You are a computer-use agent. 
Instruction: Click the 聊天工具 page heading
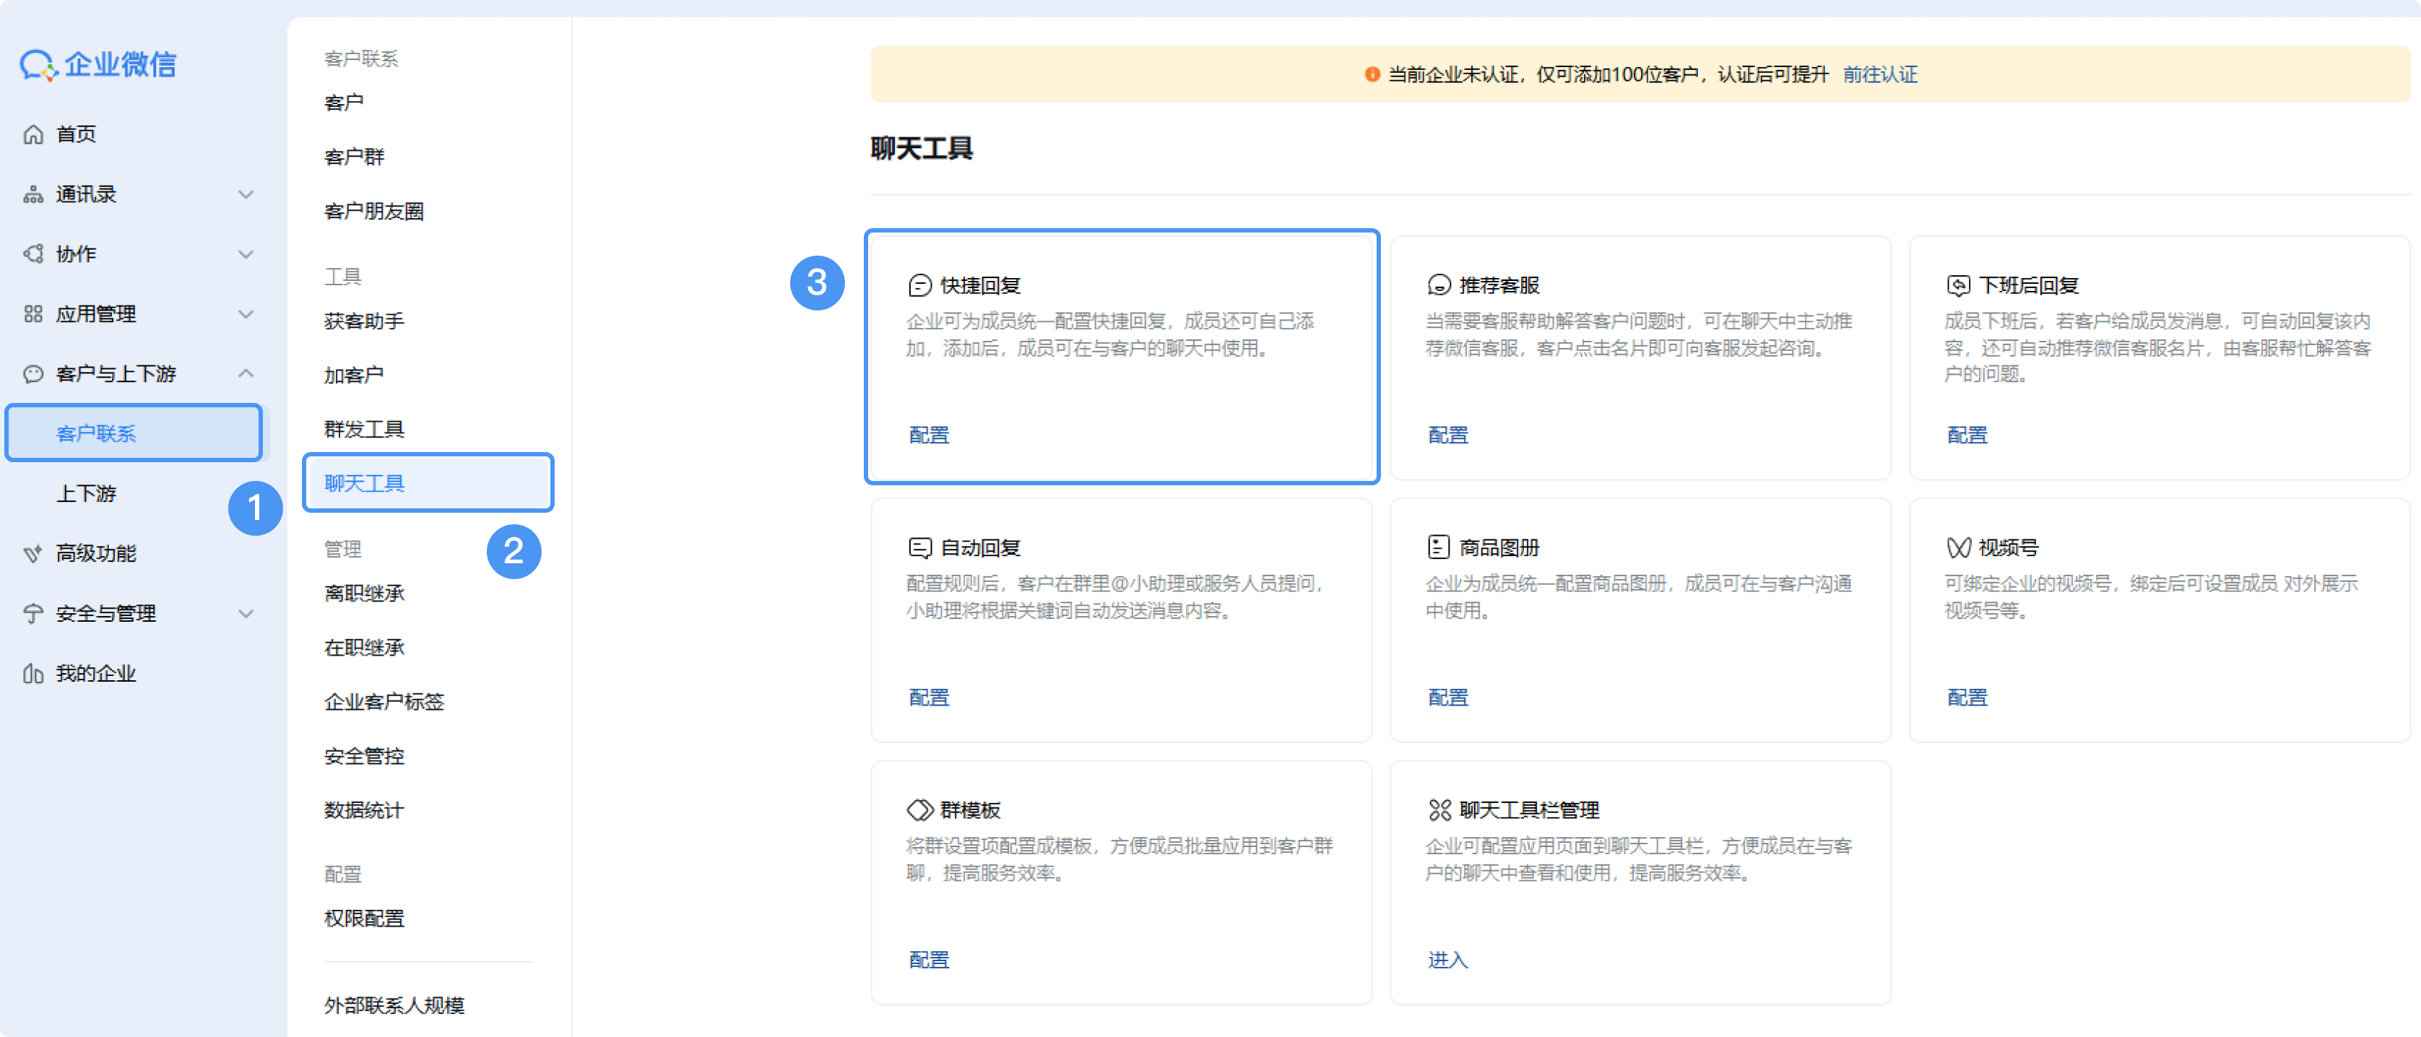(x=922, y=149)
